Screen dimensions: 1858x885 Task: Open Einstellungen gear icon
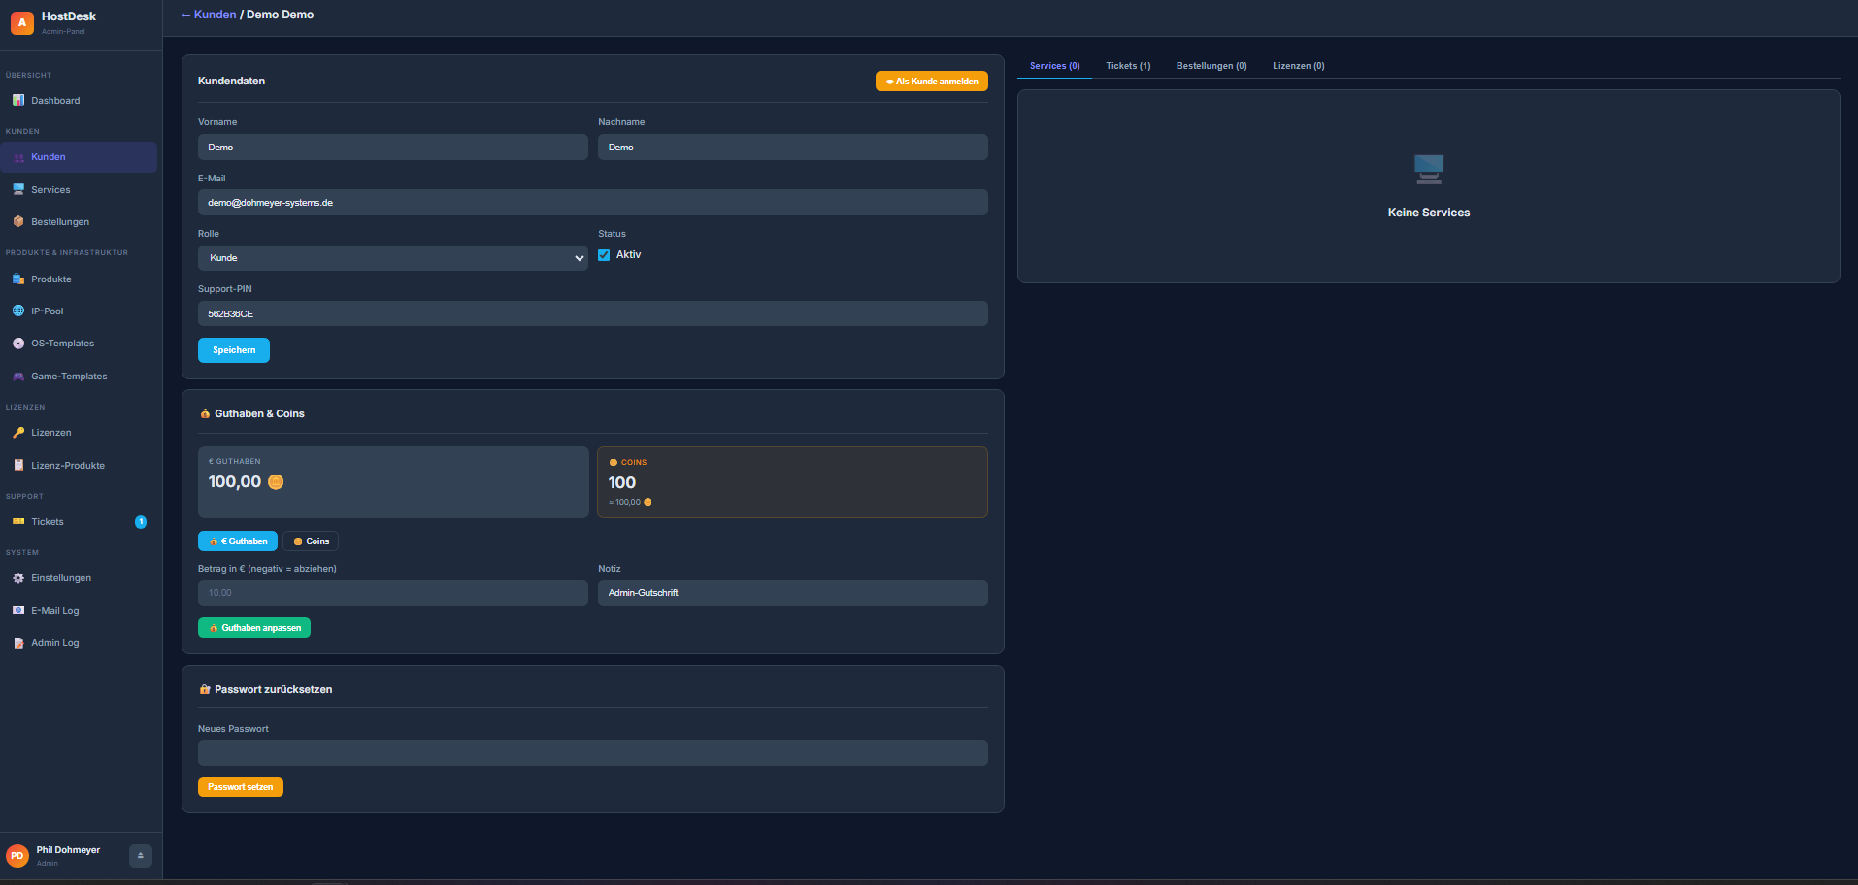(18, 578)
